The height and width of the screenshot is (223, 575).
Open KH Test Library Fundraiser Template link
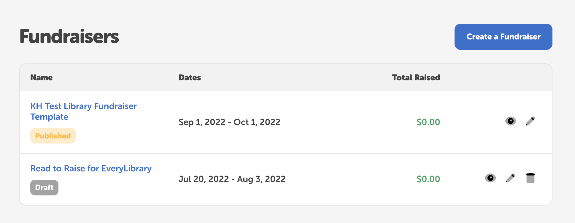click(x=83, y=106)
